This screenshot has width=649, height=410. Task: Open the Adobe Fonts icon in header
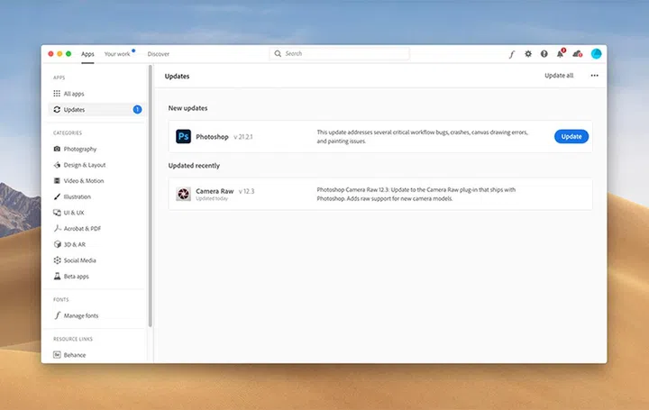point(512,54)
